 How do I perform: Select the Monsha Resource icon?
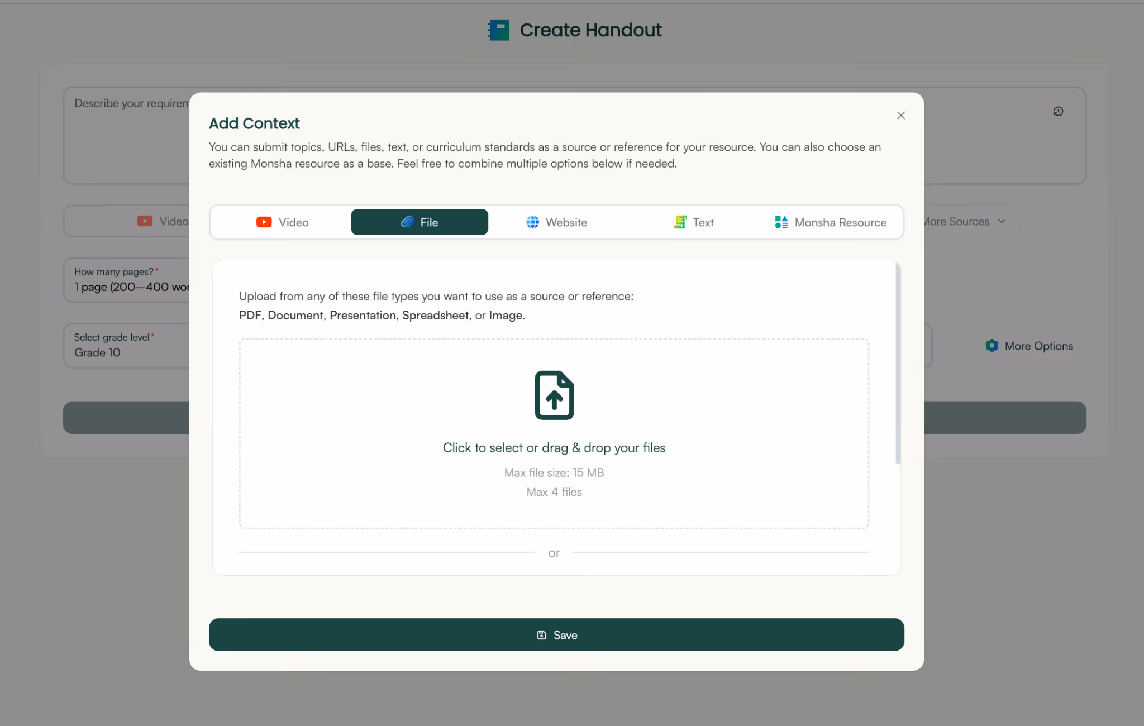[x=781, y=222]
